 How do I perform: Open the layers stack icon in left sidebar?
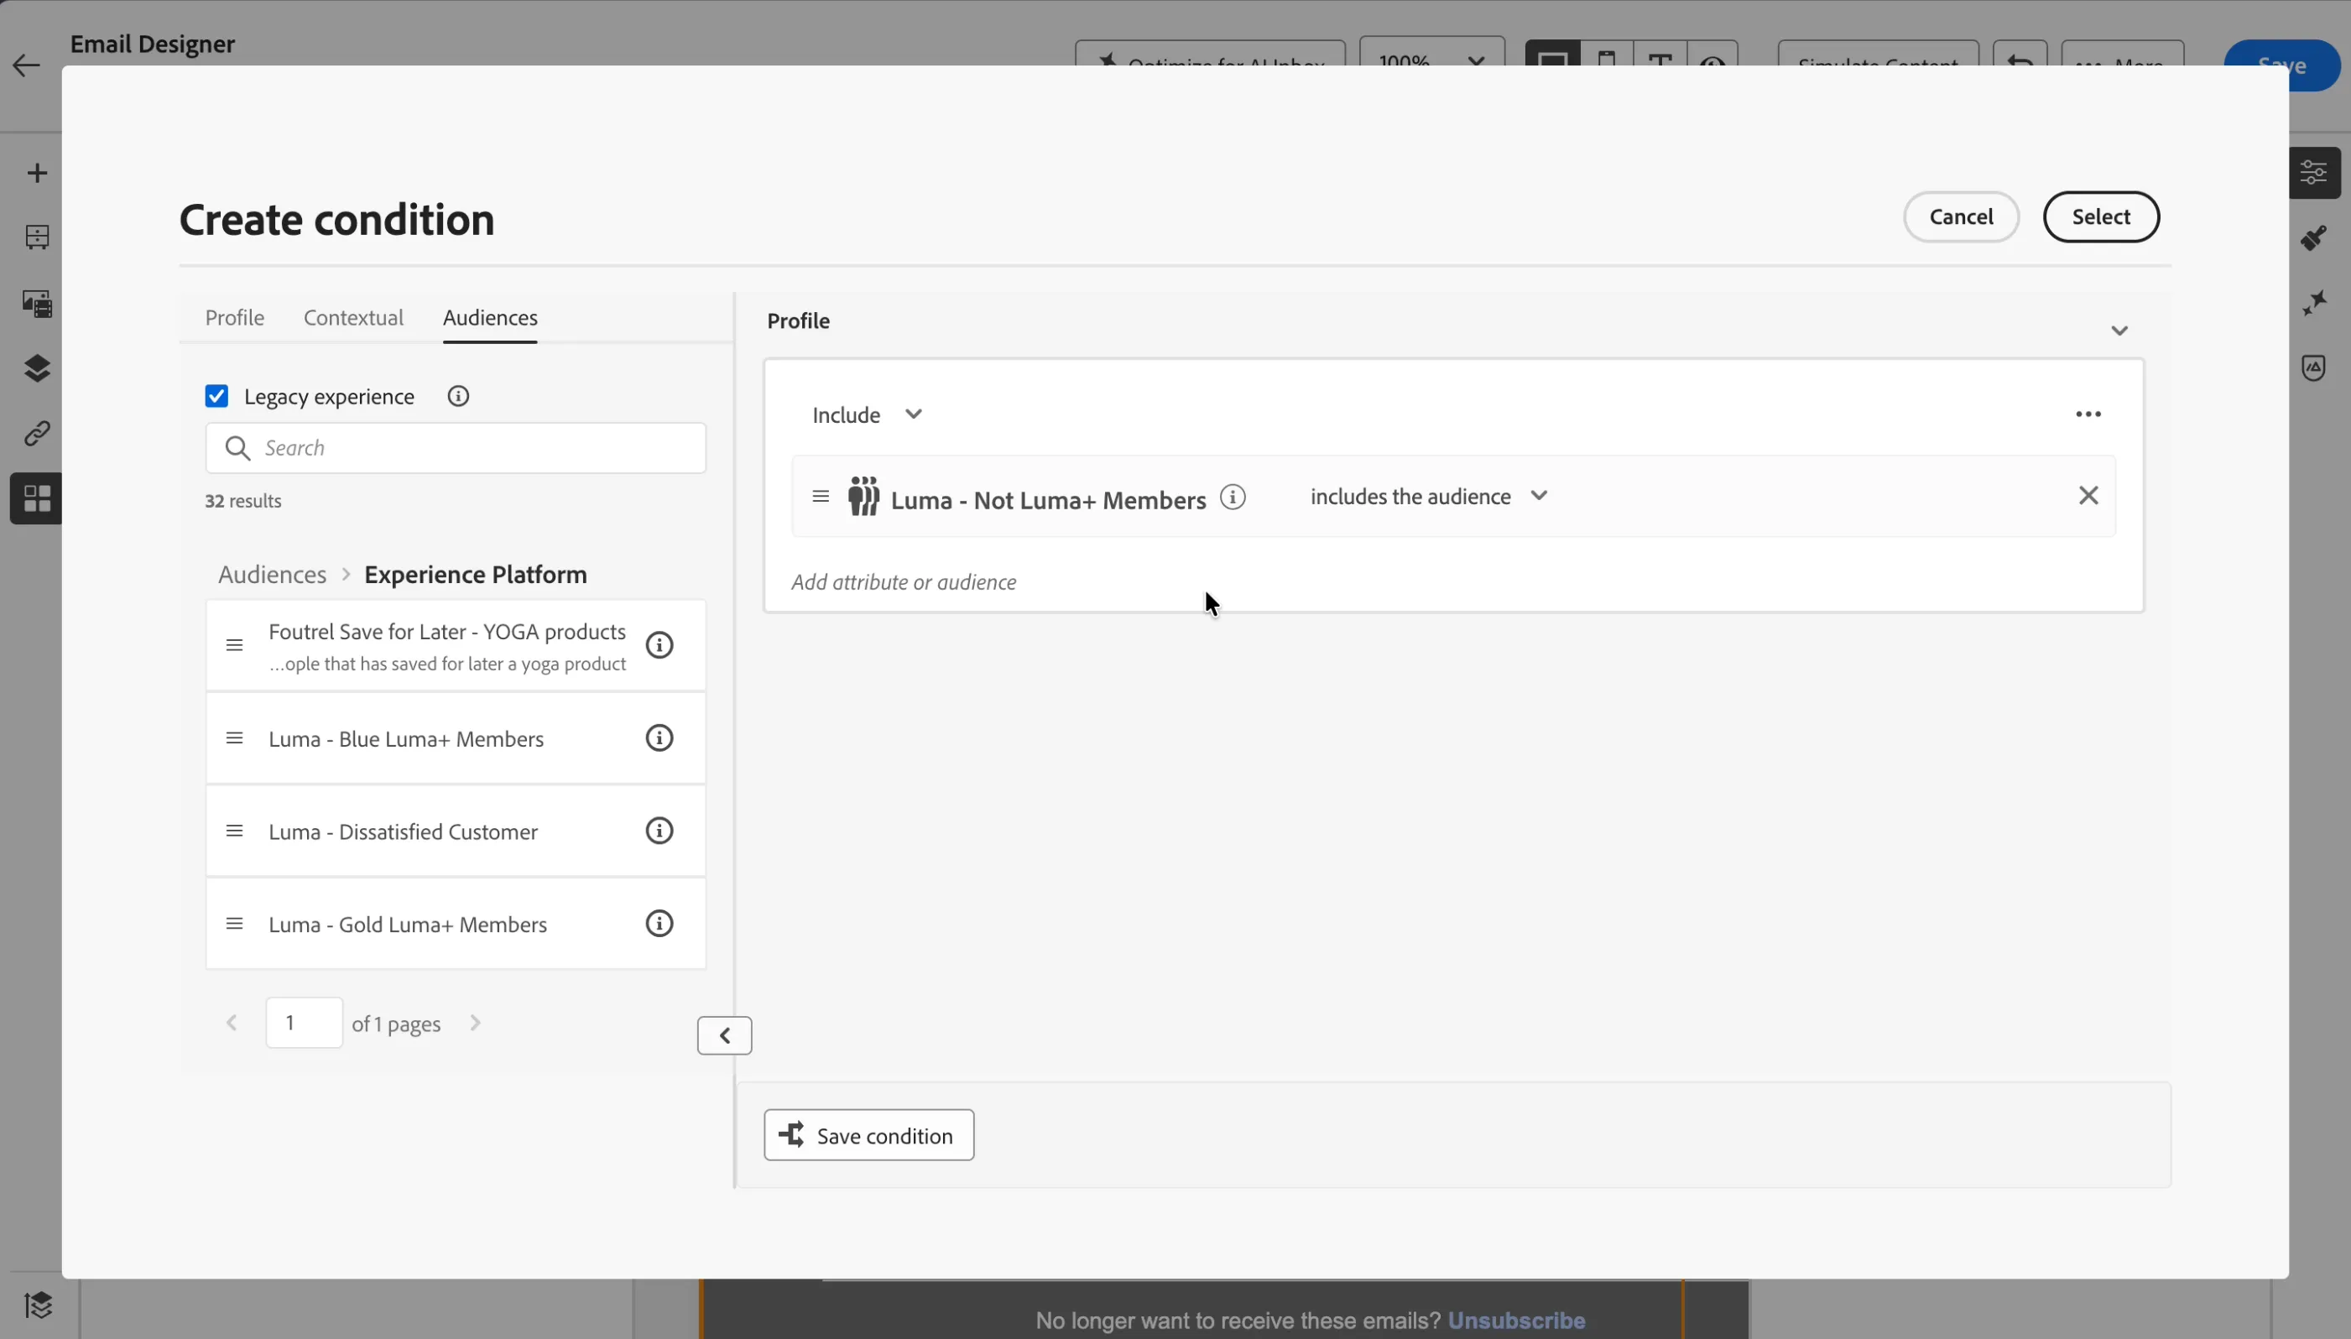[x=37, y=367]
